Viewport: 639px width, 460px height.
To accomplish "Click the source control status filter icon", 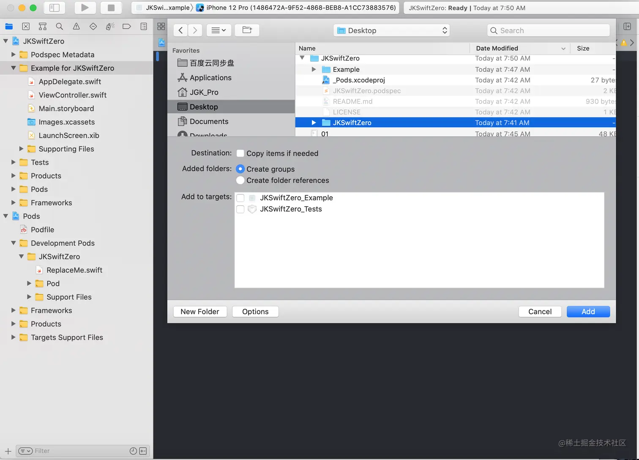I will (x=143, y=451).
